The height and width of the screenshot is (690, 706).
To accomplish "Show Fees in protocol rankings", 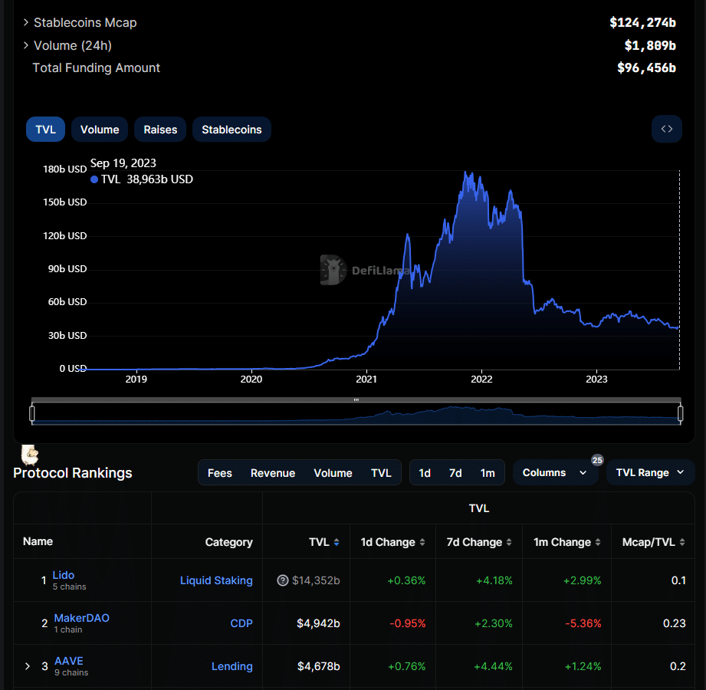I will (x=220, y=473).
